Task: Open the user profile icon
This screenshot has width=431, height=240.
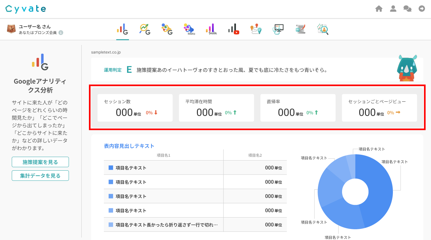Action: [393, 9]
